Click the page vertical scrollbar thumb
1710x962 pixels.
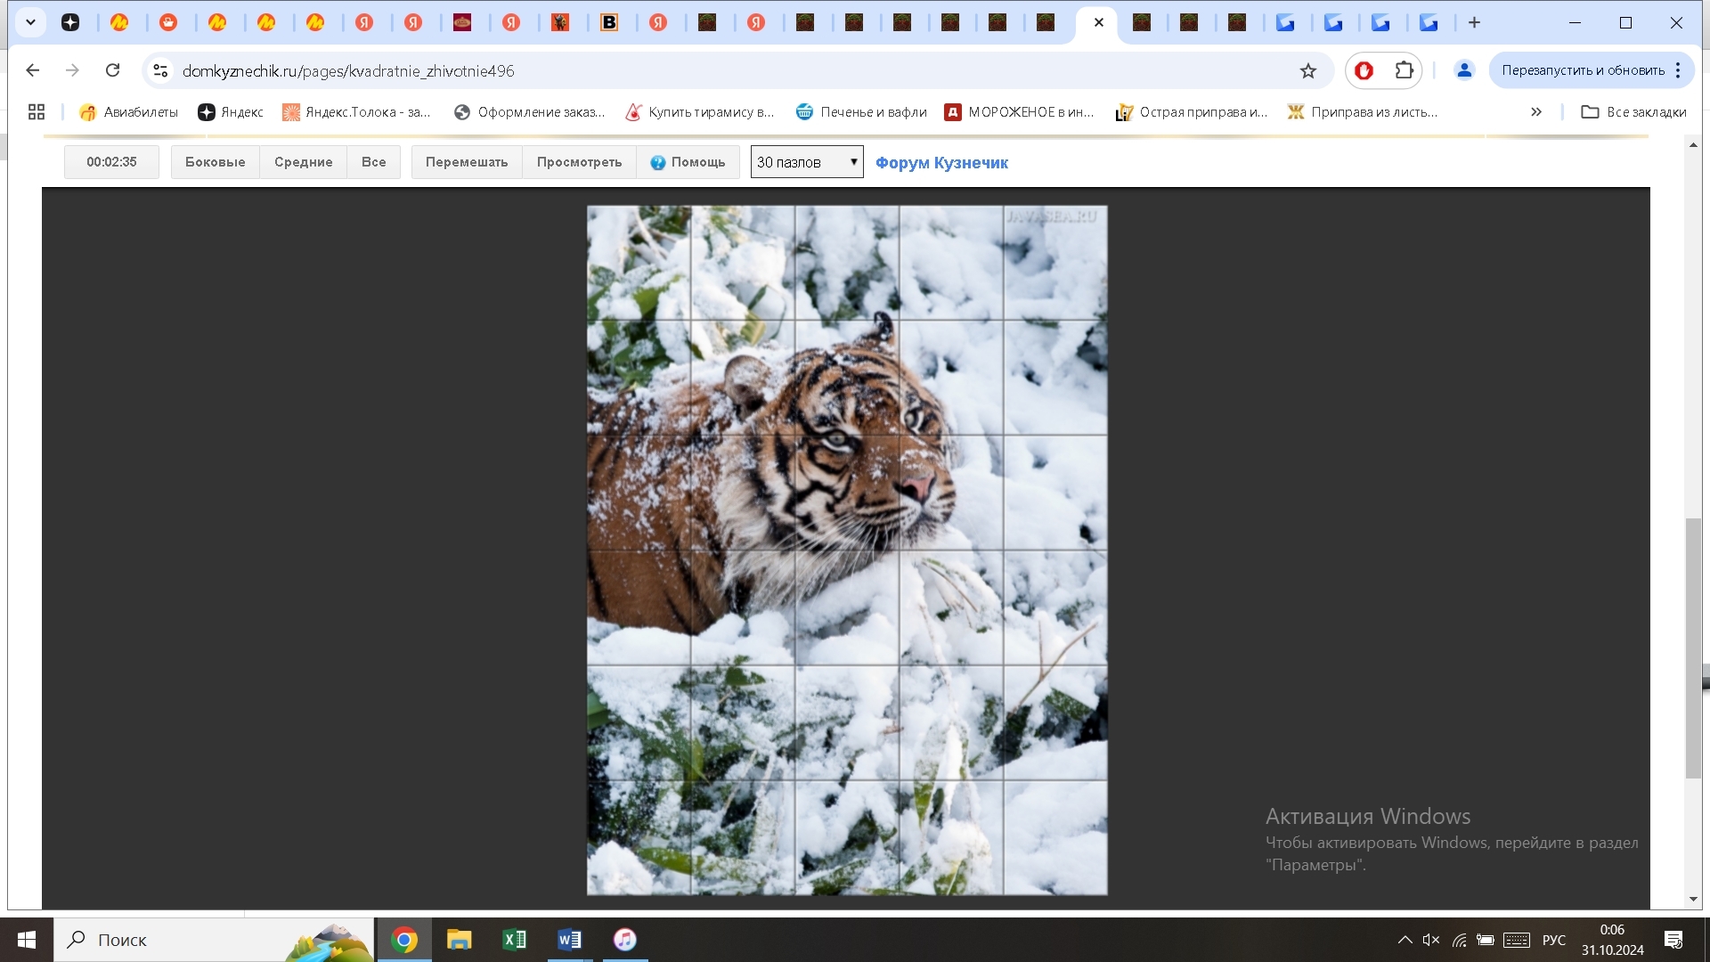1693,648
